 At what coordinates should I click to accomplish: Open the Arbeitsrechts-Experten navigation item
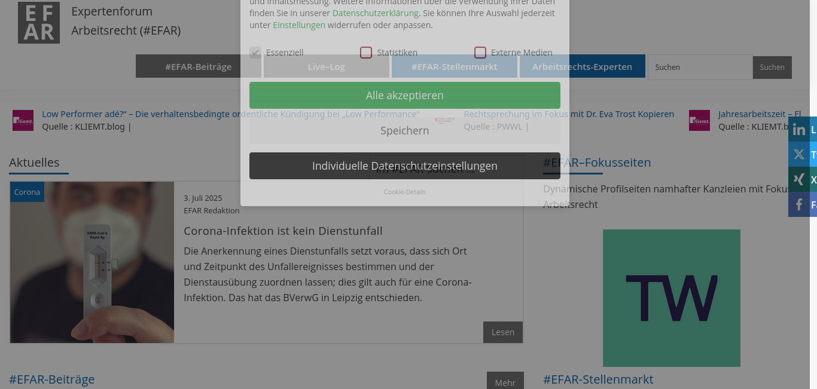(x=583, y=66)
